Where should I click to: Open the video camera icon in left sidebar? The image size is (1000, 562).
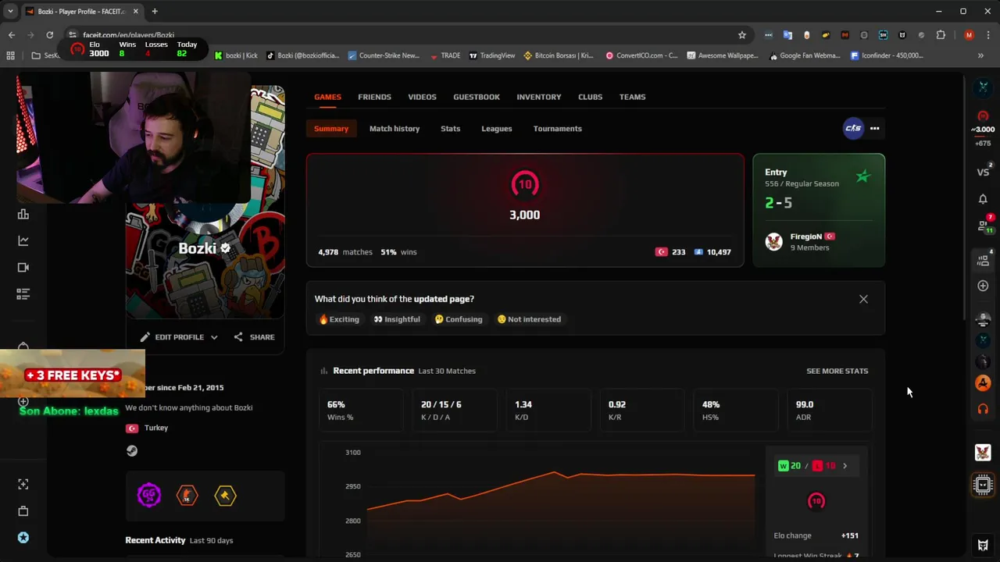(23, 268)
